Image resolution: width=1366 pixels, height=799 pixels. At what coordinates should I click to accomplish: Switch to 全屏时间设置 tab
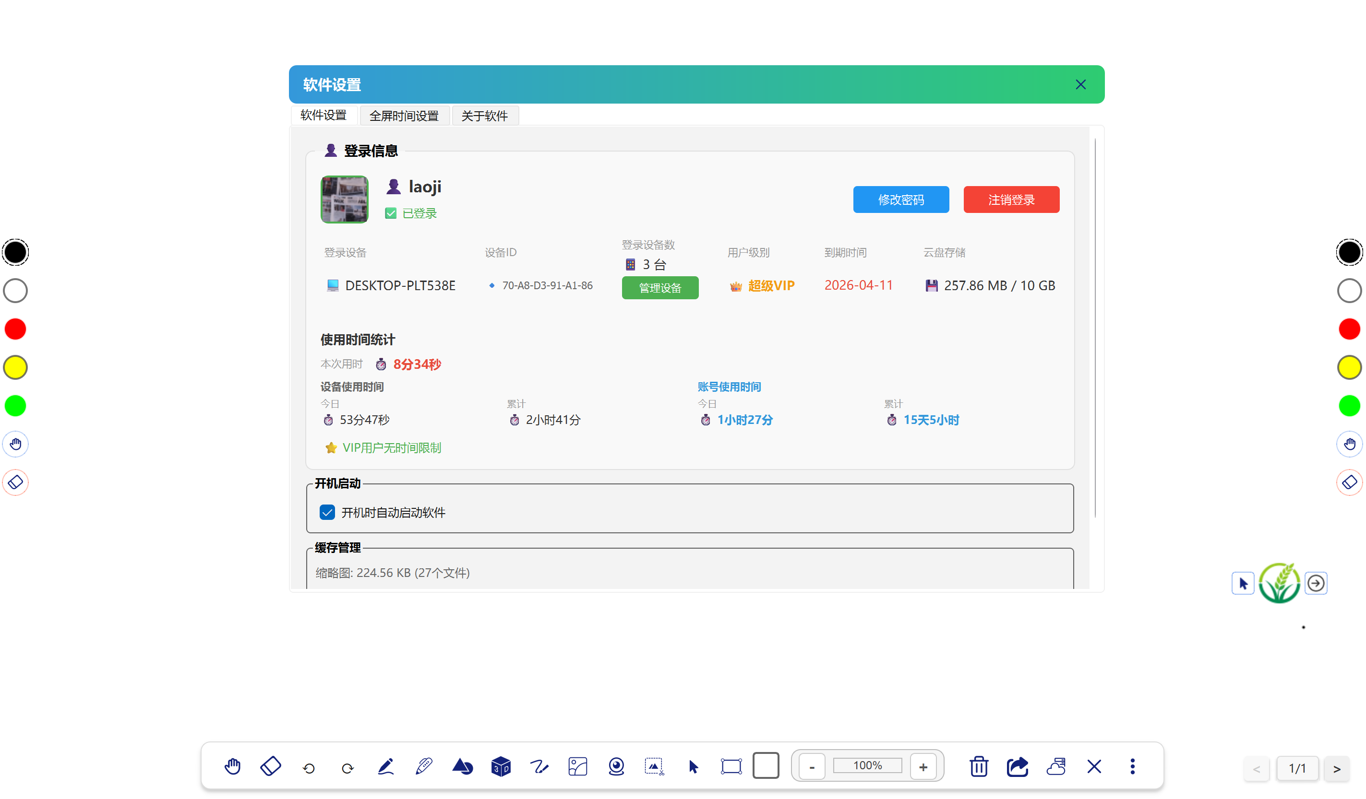coord(404,116)
